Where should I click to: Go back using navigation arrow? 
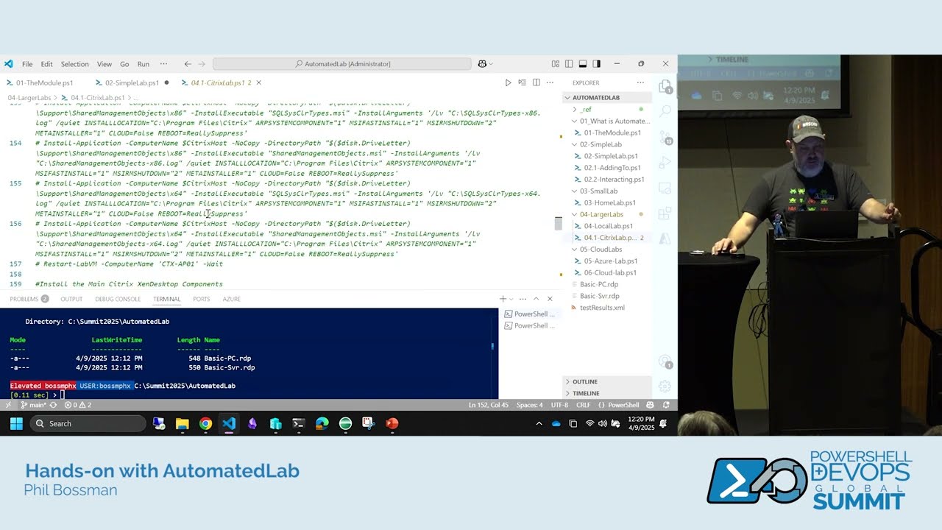188,64
